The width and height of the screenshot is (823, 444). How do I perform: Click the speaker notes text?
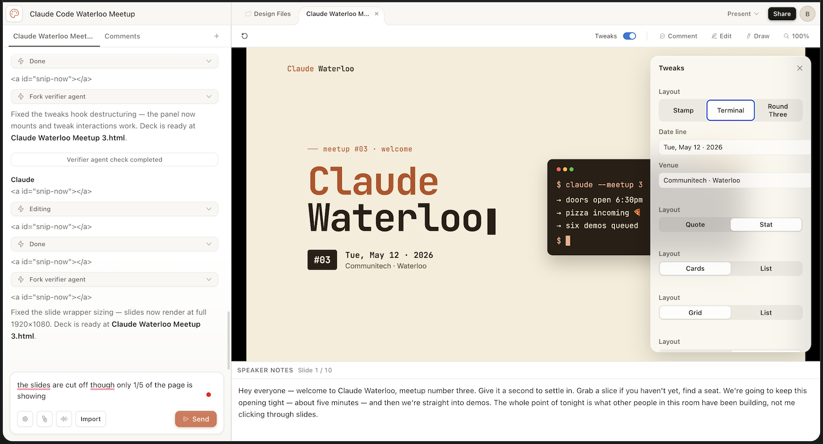[x=522, y=402]
